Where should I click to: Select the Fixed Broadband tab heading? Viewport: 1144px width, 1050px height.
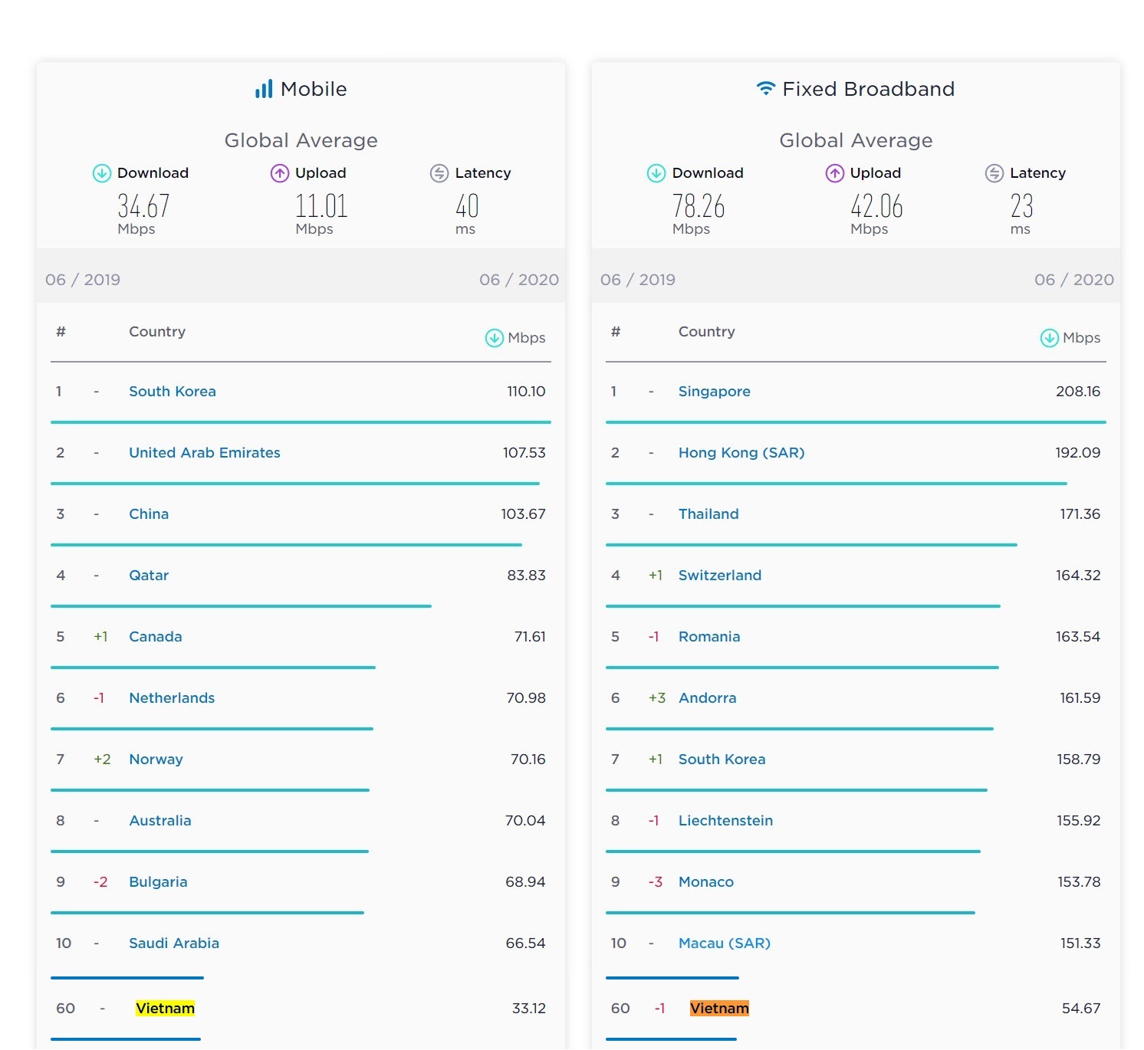point(869,89)
